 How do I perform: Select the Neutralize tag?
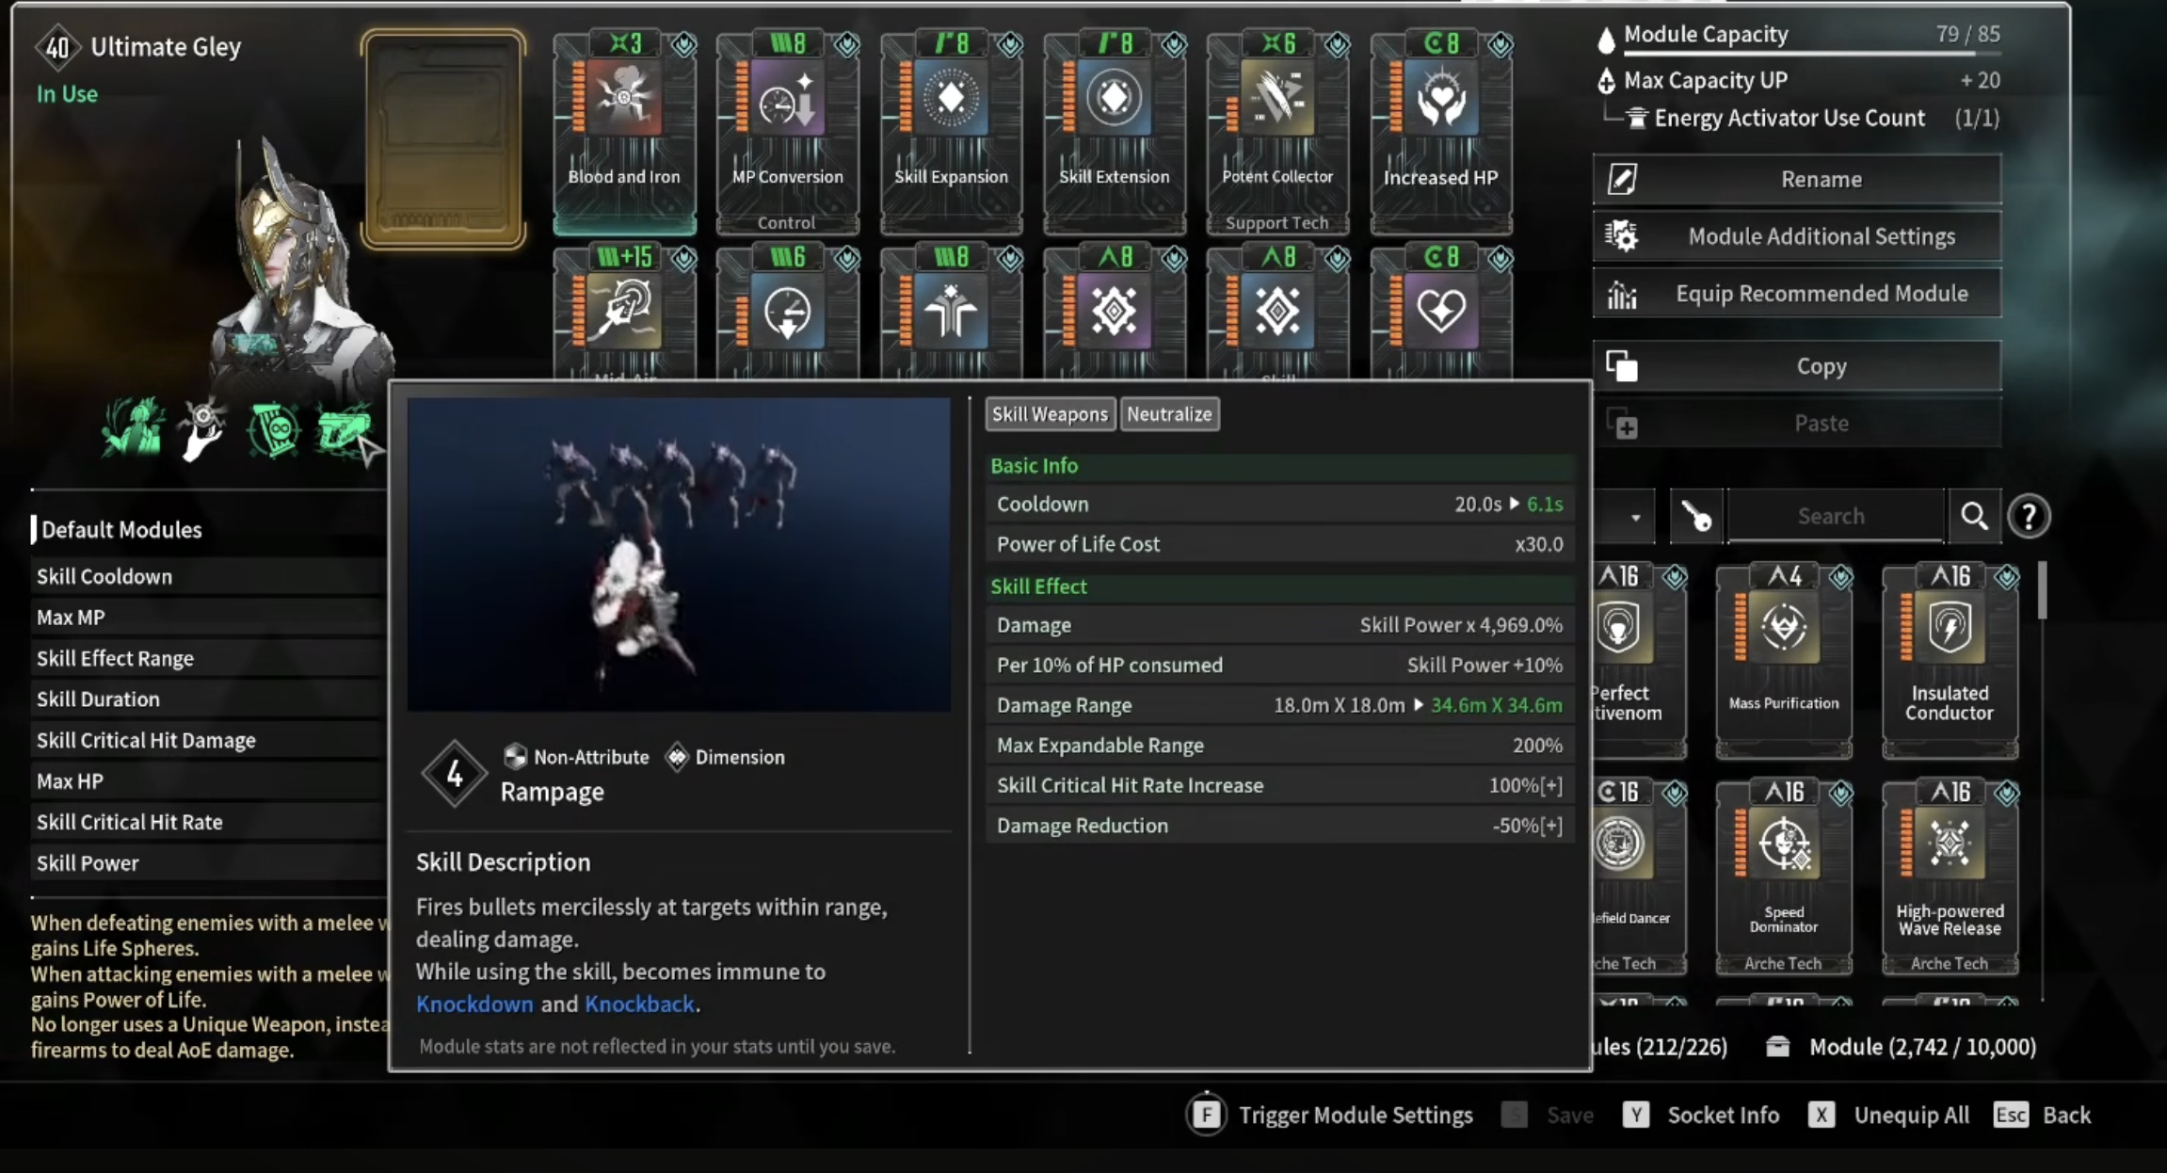point(1169,414)
